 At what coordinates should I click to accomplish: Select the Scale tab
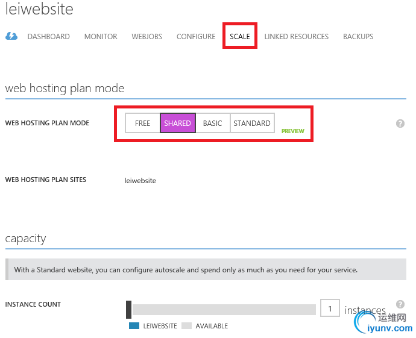(x=240, y=37)
